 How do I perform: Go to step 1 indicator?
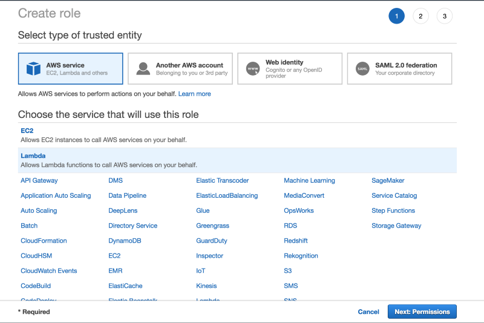[397, 16]
